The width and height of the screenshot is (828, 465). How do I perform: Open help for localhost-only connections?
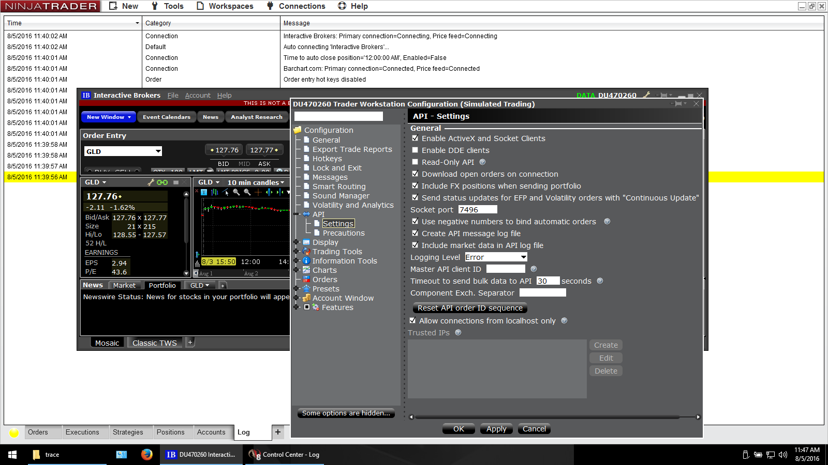pos(564,321)
